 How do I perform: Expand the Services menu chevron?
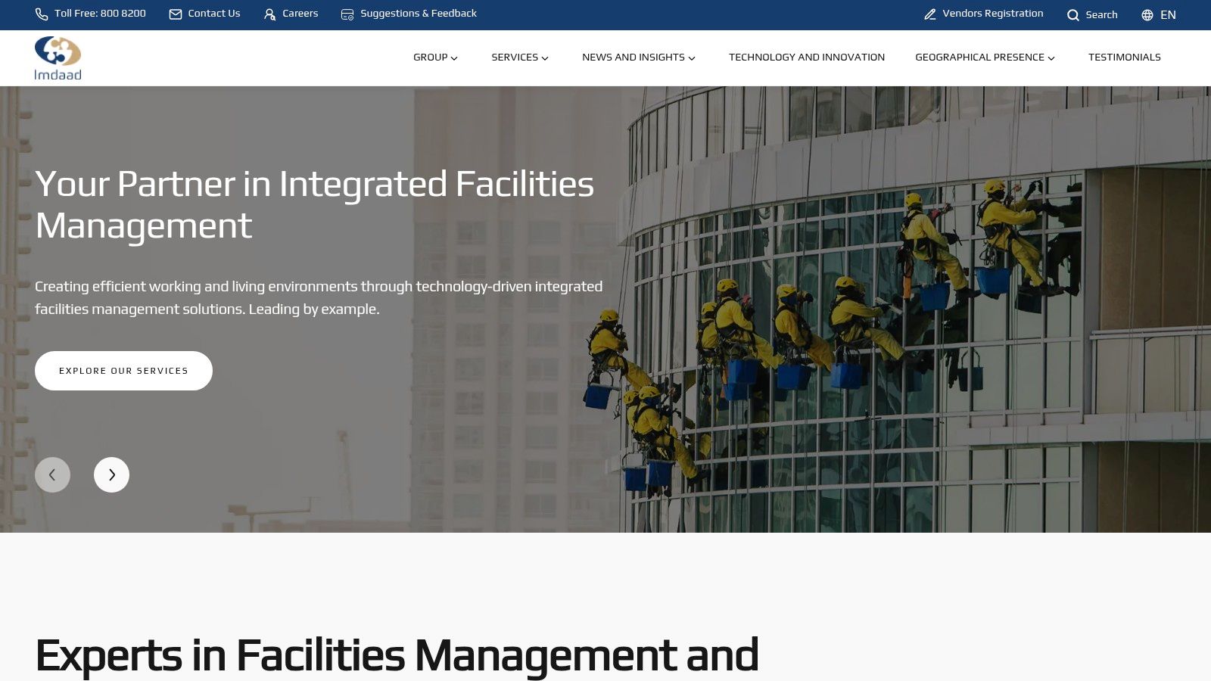[545, 58]
